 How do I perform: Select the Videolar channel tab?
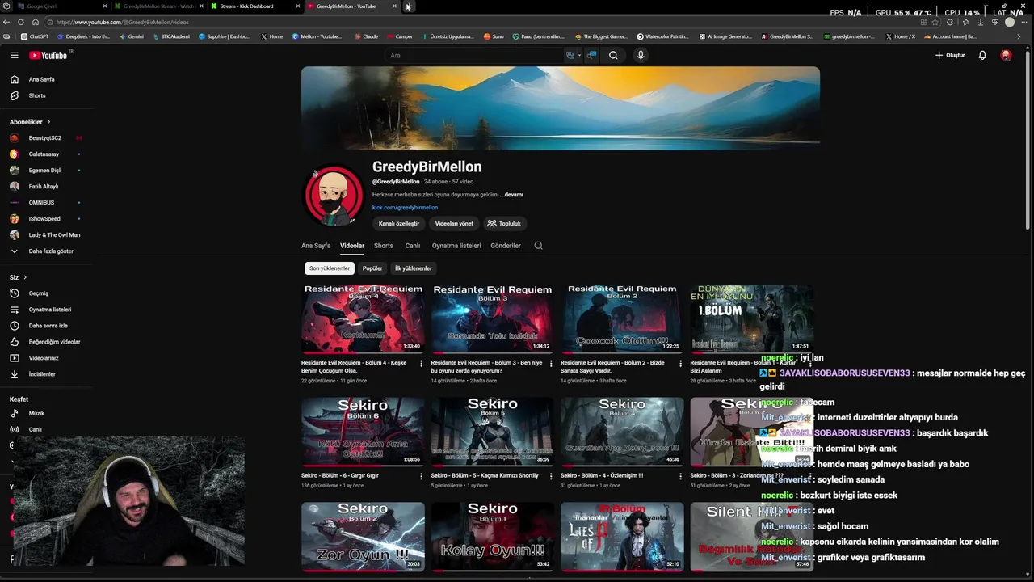(x=352, y=246)
